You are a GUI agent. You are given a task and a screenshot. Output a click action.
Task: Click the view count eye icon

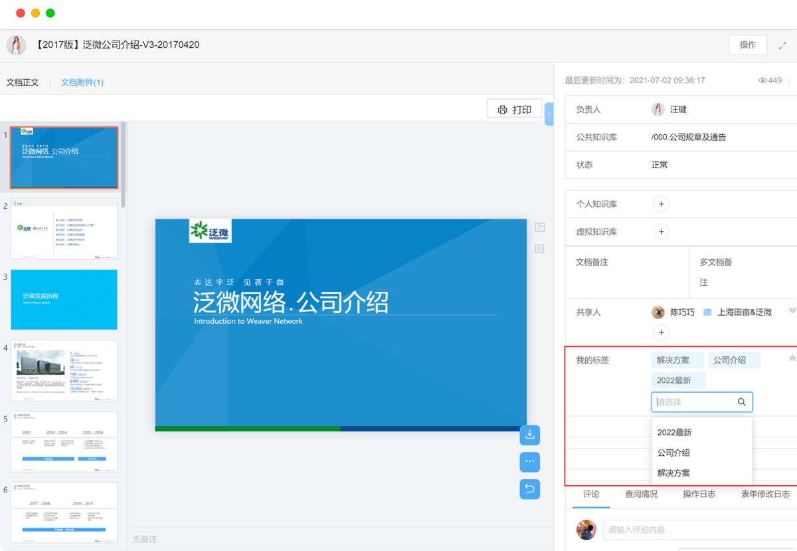[x=763, y=80]
